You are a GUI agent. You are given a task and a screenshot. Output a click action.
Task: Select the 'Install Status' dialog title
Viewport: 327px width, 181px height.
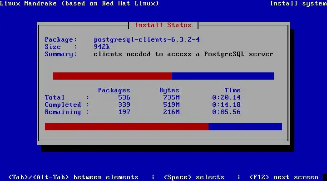163,25
